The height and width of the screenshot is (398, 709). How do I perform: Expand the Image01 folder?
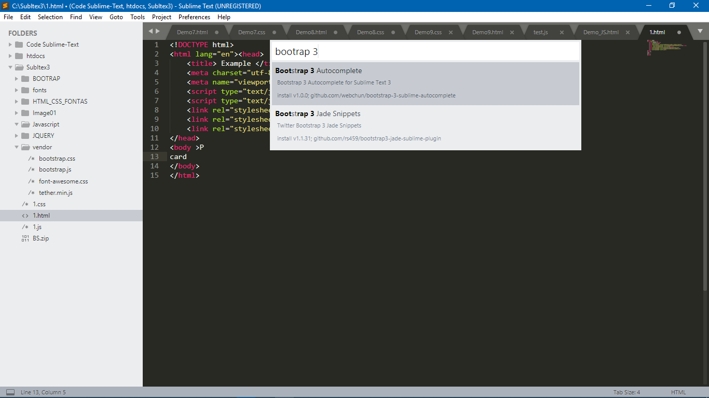(16, 113)
